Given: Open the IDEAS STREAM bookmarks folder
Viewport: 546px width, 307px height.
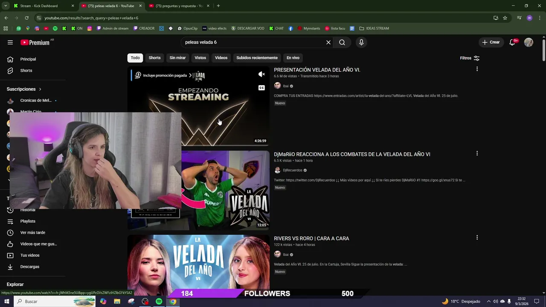Looking at the screenshot, I should (x=374, y=29).
